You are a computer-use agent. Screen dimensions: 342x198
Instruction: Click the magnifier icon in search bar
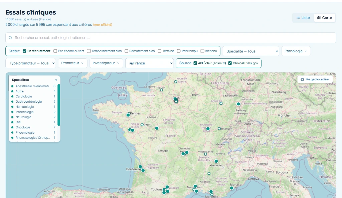(11, 38)
